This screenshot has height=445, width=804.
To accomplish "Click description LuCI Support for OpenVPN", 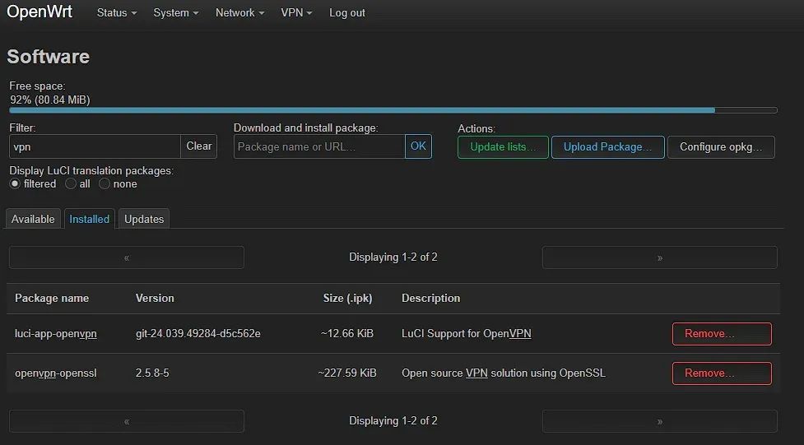I will coord(467,334).
